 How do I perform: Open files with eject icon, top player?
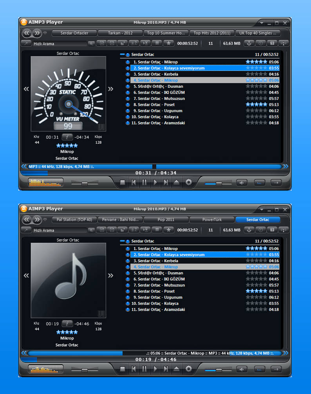pyautogui.click(x=177, y=183)
